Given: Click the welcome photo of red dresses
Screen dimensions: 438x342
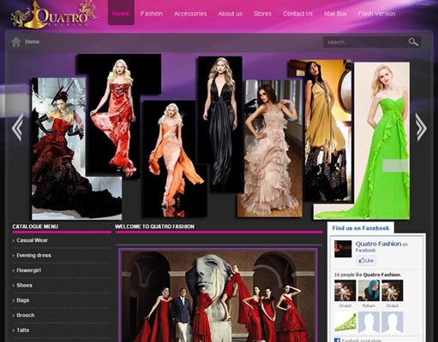Looking at the screenshot, I should pyautogui.click(x=218, y=295).
